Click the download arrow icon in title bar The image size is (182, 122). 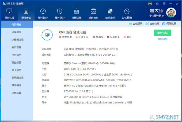pos(157,4)
